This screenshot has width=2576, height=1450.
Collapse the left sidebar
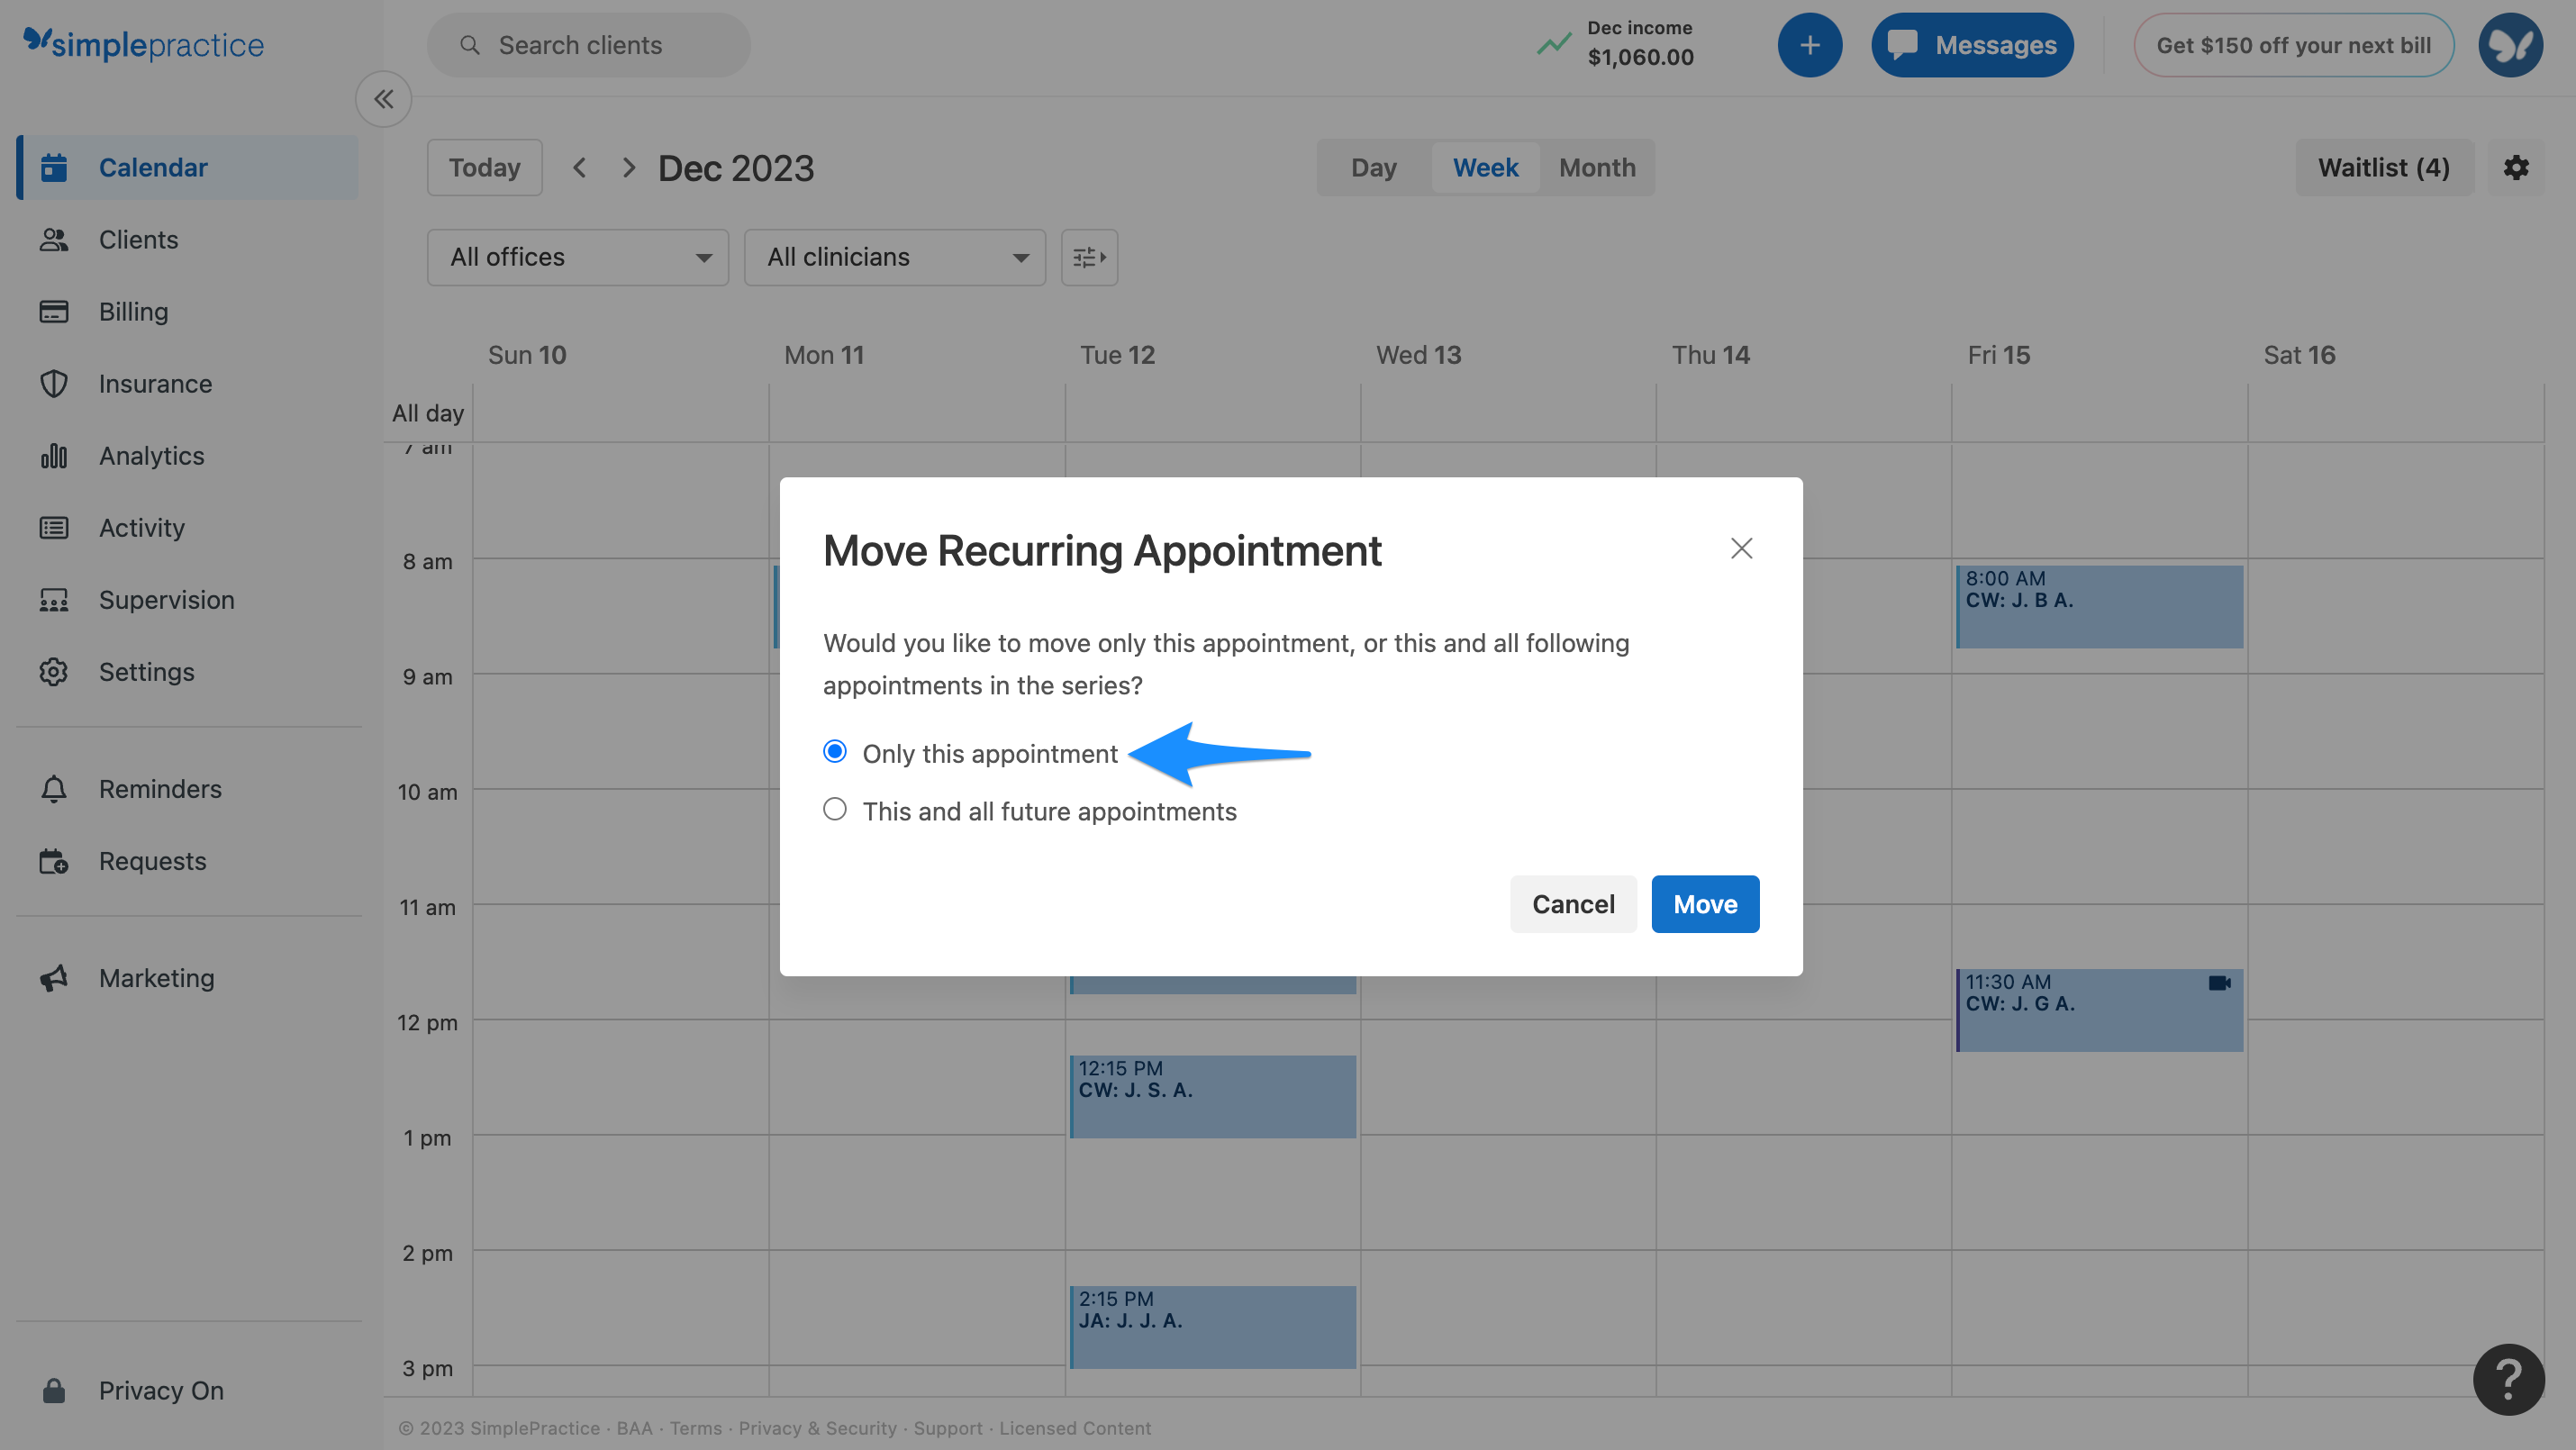[383, 99]
